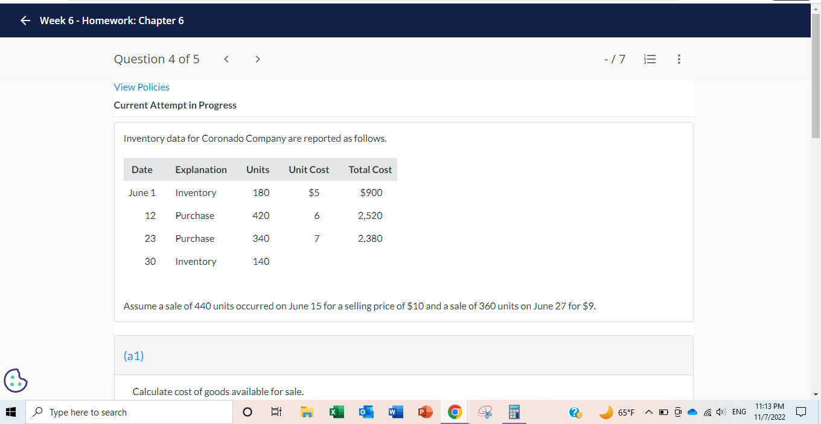Open the notification center icon
The height and width of the screenshot is (424, 821).
tap(801, 413)
